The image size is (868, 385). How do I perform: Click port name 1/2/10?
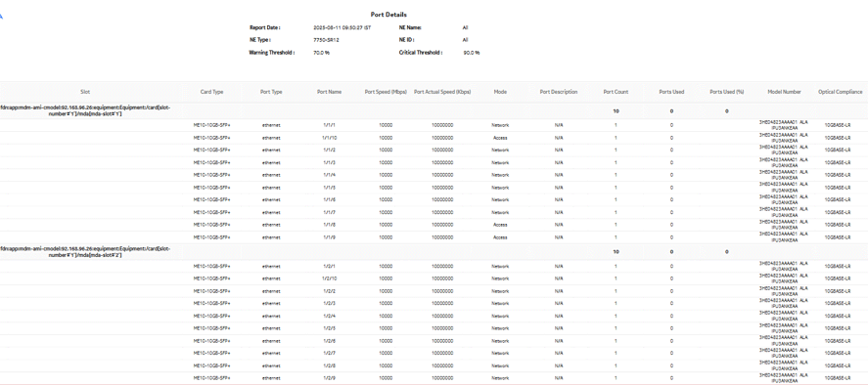(330, 278)
